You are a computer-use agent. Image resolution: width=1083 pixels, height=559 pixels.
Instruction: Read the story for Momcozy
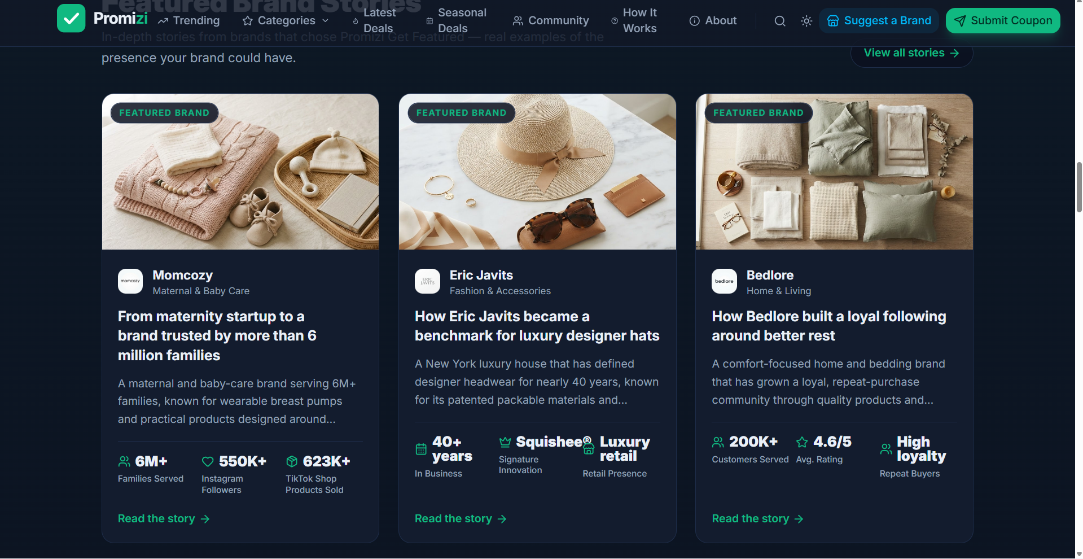[x=164, y=519]
